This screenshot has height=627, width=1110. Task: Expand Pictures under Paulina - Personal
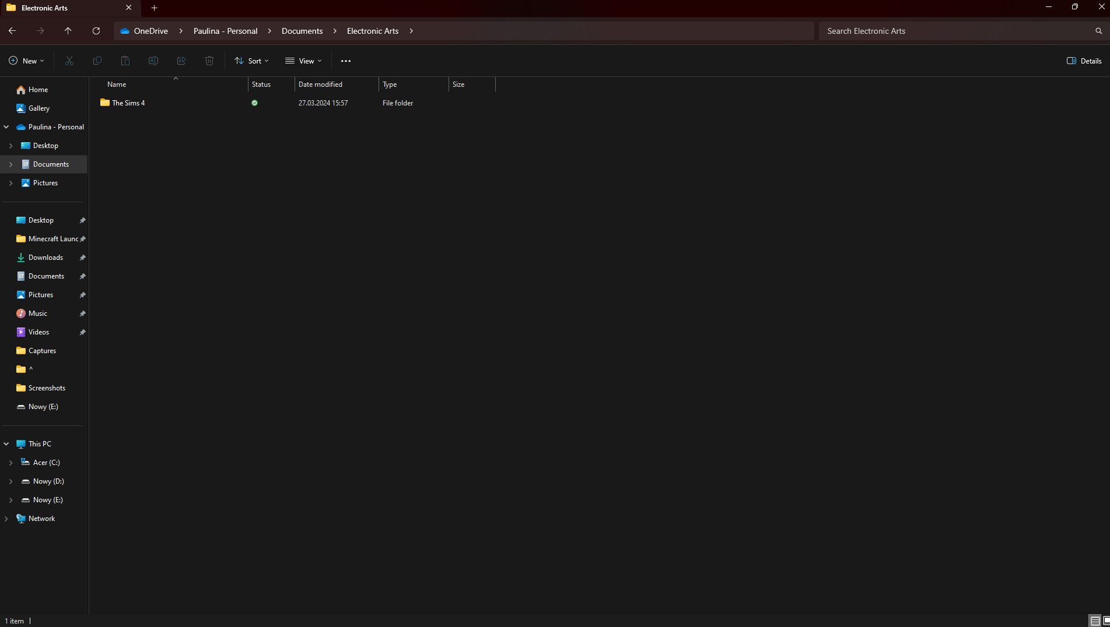pyautogui.click(x=10, y=183)
